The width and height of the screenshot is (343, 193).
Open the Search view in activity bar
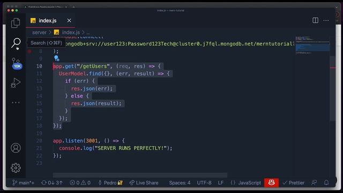pyautogui.click(x=16, y=43)
